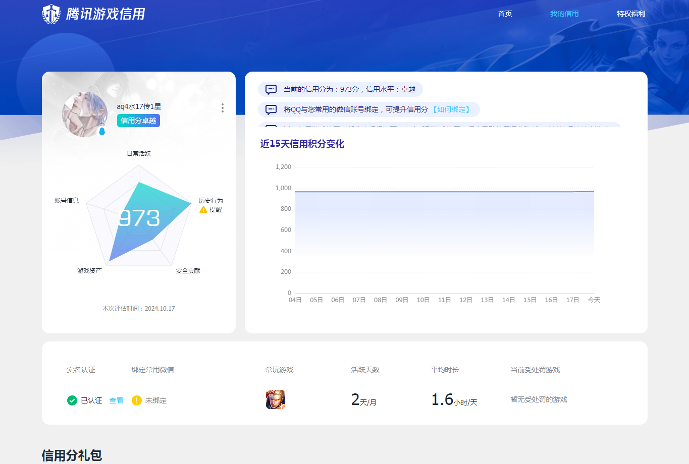
Task: Click the 日常活跃 radar label
Action: [x=139, y=153]
